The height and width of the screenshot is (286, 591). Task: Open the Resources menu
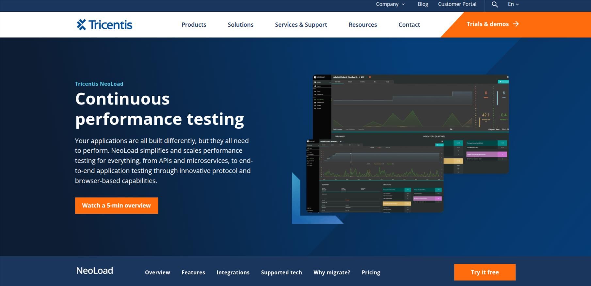click(x=363, y=25)
